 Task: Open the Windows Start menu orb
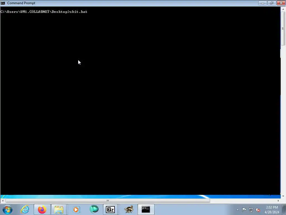pos(8,209)
